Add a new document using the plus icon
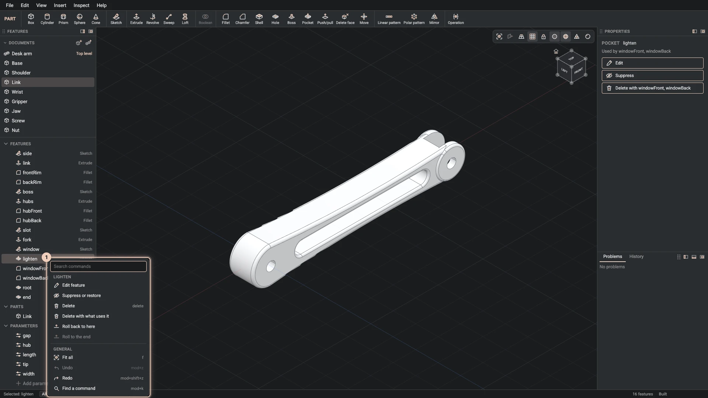 [x=79, y=43]
